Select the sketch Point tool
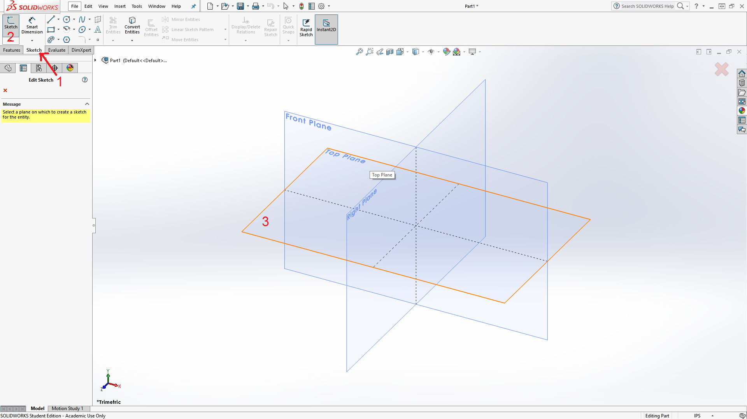747x419 pixels. pyautogui.click(x=98, y=40)
